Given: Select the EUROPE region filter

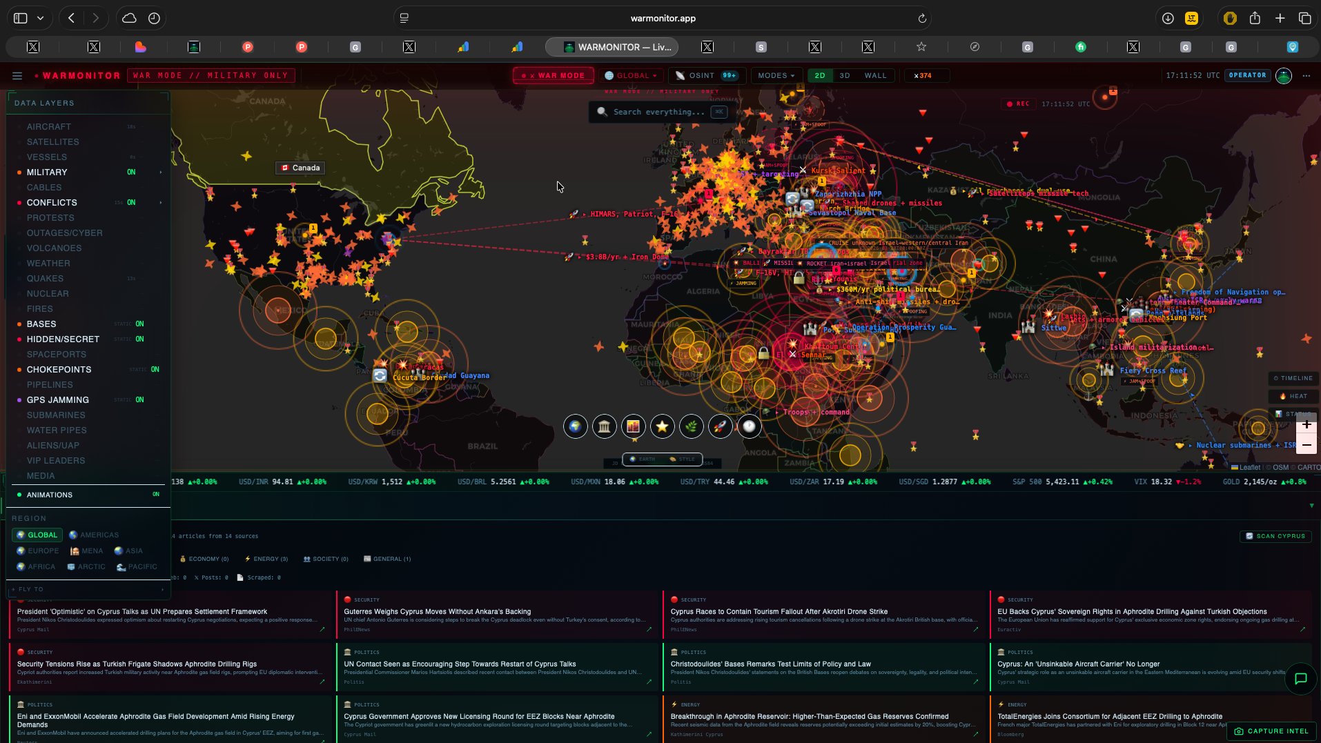Looking at the screenshot, I should pos(37,551).
